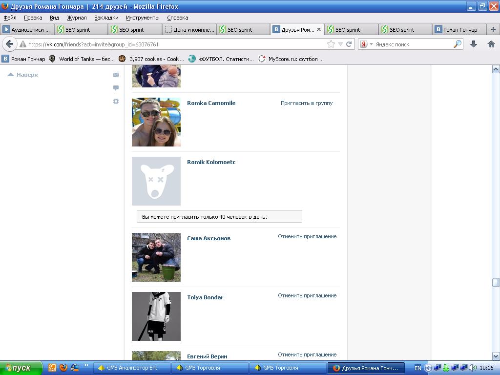Open the Роман Гончар bookmark

pyautogui.click(x=23, y=59)
